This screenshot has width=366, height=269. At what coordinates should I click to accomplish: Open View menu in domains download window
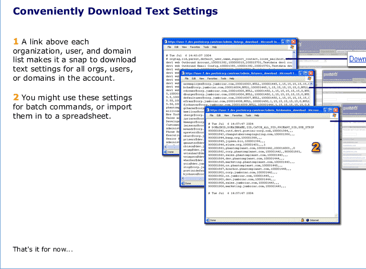point(226,116)
